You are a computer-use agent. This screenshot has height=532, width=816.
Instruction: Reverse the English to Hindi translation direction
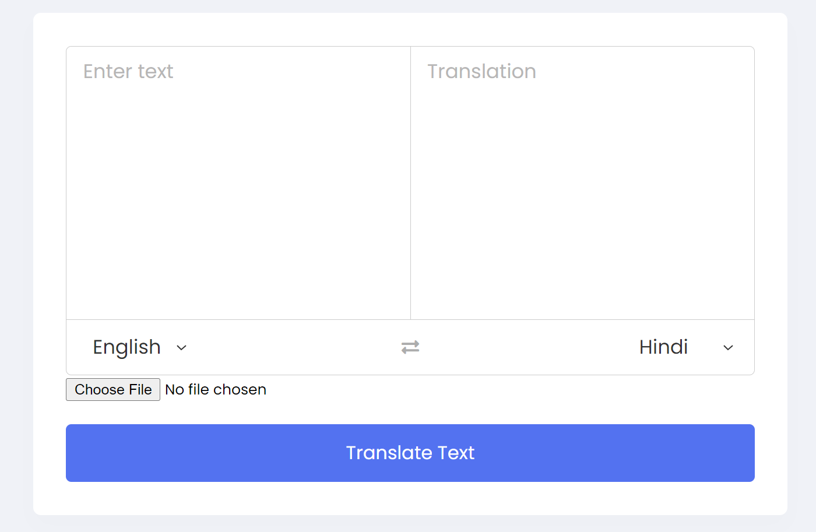(410, 347)
